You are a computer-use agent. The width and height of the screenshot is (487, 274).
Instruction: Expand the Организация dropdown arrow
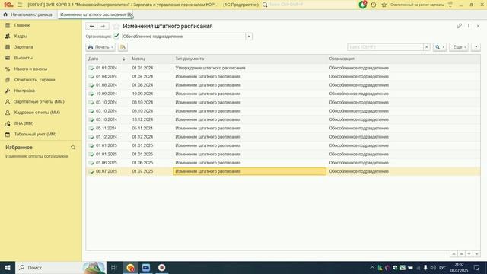[x=249, y=37]
